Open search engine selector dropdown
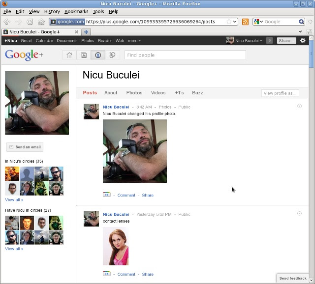Screen dimensions: 315x284 [258, 22]
